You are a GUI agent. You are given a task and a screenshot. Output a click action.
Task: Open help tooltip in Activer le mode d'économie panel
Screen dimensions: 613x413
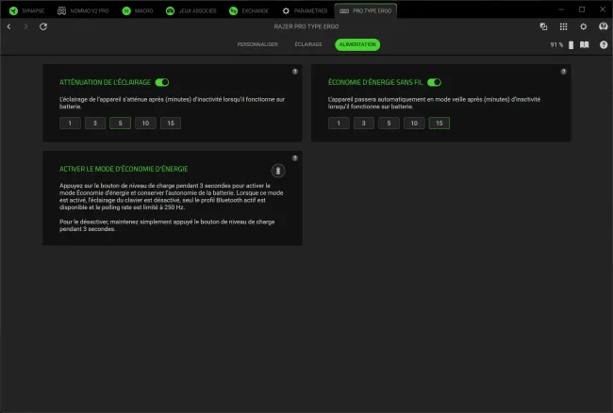click(295, 158)
